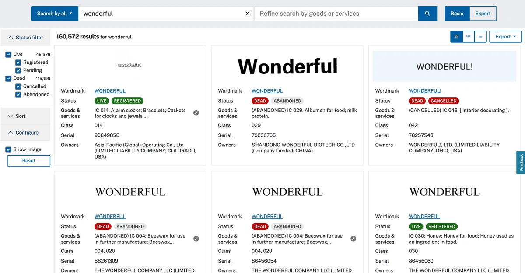Image resolution: width=525 pixels, height=273 pixels.
Task: Open WONDERFUL link for serial 86456054
Action: click(x=267, y=217)
